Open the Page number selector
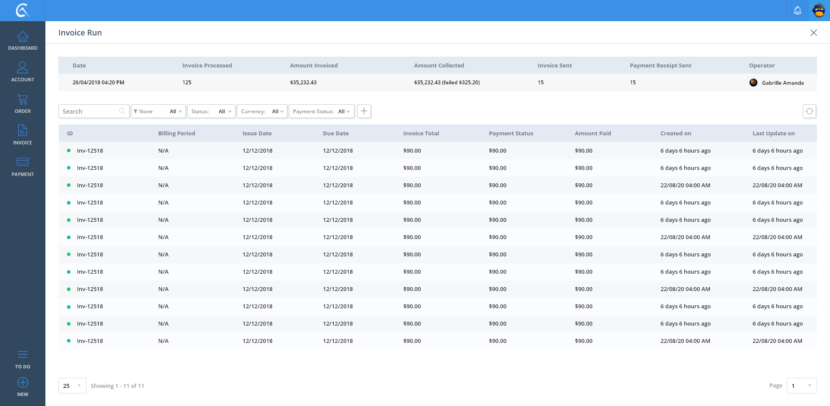 tap(801, 386)
